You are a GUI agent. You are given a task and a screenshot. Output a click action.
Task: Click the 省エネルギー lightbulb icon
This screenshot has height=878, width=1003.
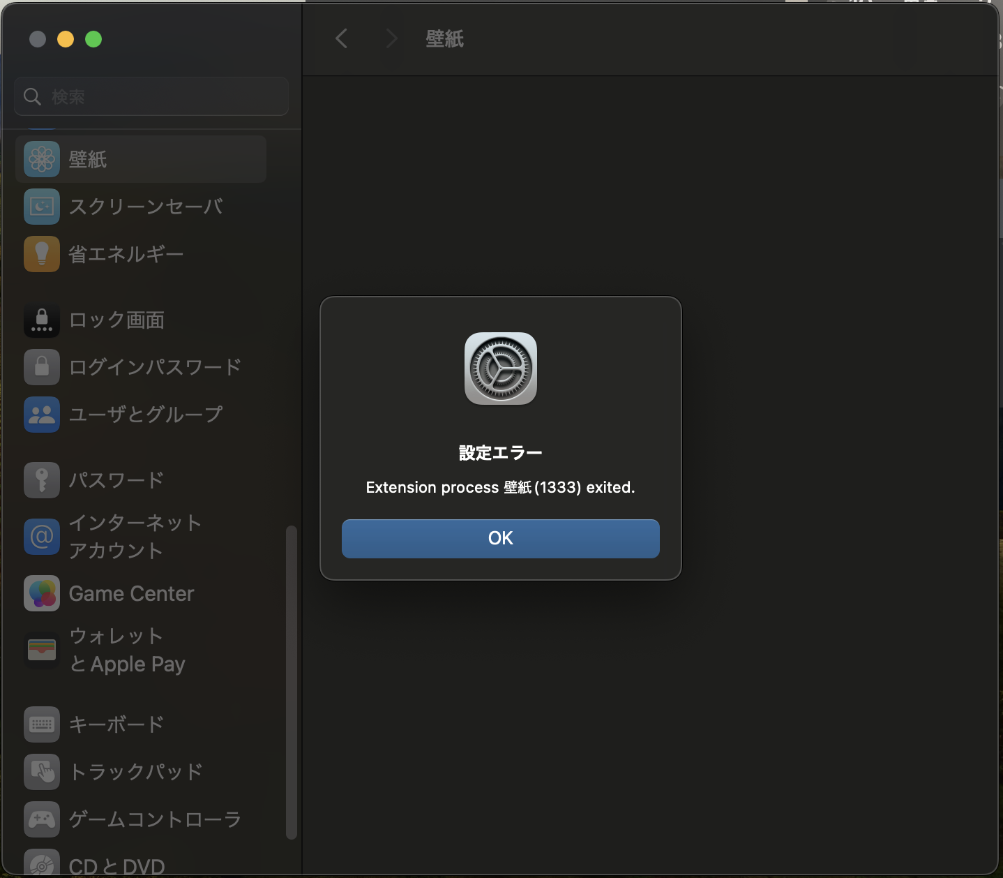click(42, 254)
